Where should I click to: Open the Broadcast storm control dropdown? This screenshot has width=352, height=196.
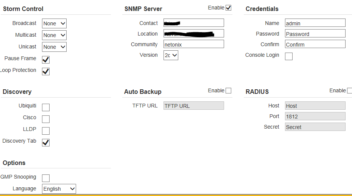tap(54, 23)
